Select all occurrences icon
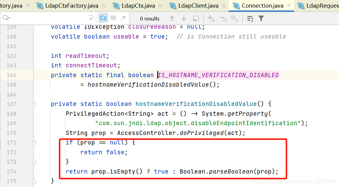The width and height of the screenshot is (339, 187). pyautogui.click(x=235, y=19)
